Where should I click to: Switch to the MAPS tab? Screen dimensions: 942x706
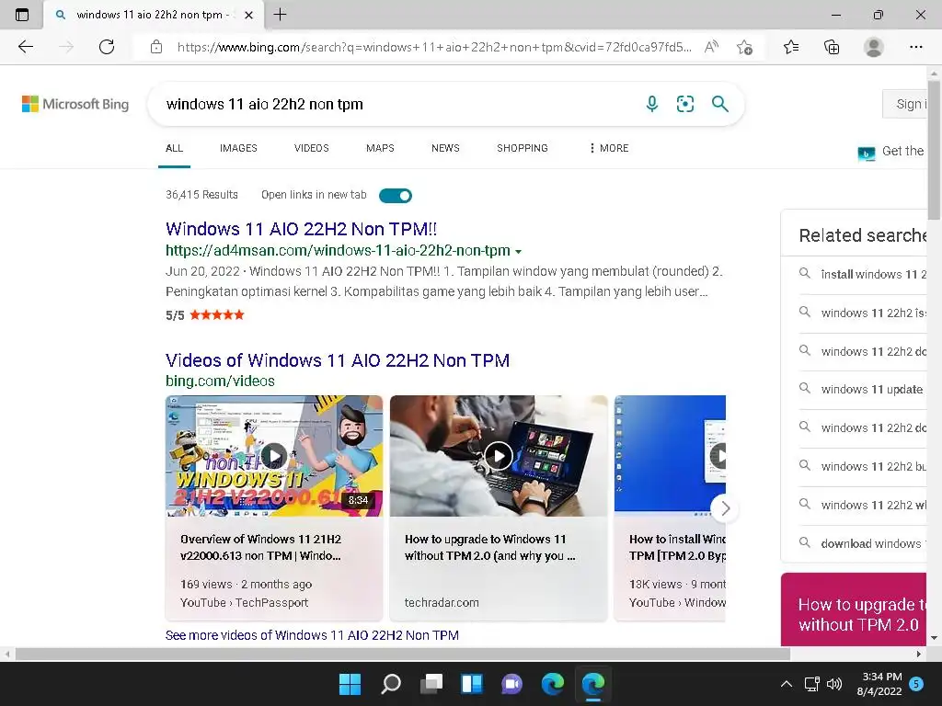pyautogui.click(x=380, y=148)
